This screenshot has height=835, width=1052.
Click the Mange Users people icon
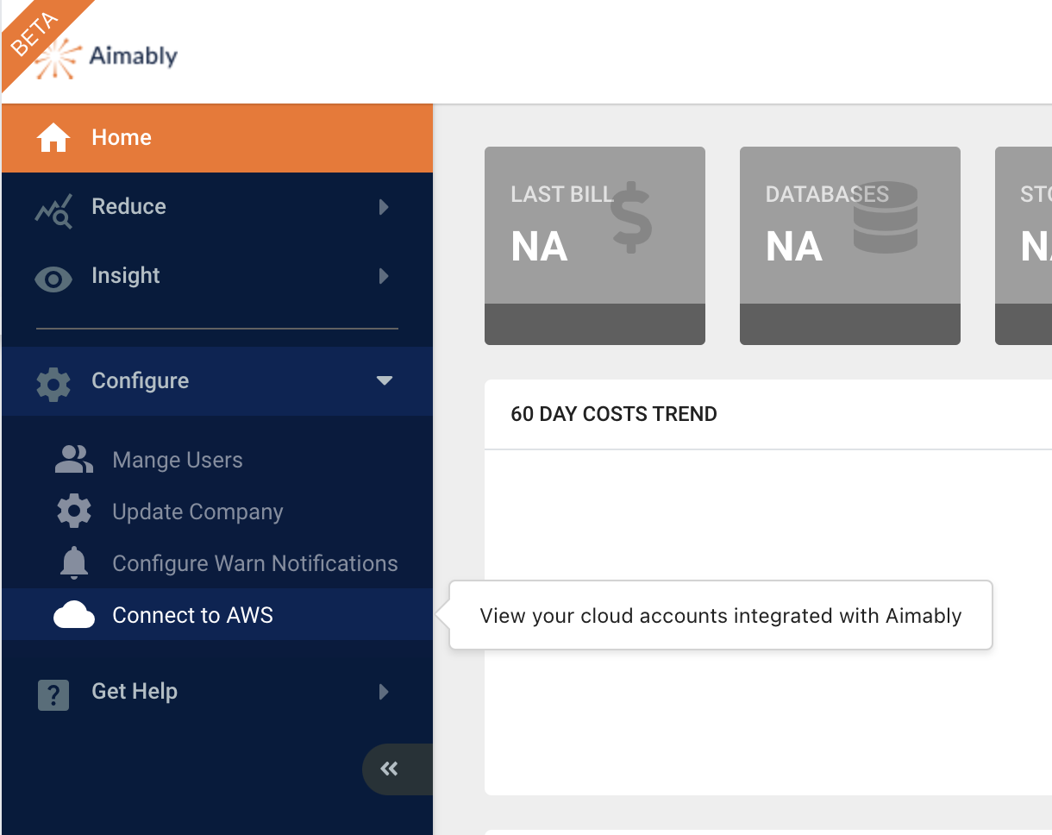point(74,460)
